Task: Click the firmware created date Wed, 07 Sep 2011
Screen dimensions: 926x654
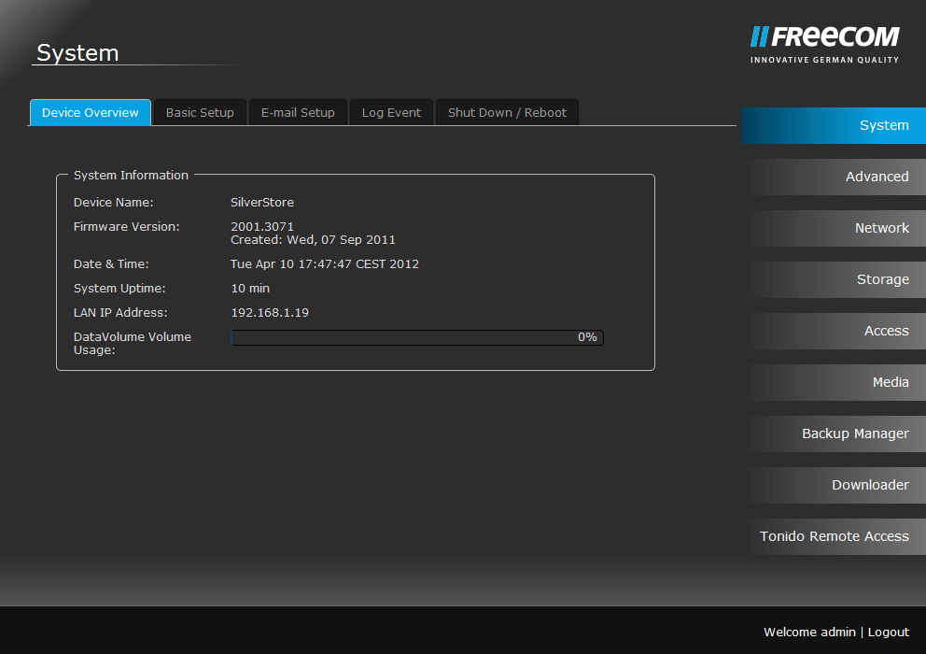Action: pyautogui.click(x=342, y=240)
